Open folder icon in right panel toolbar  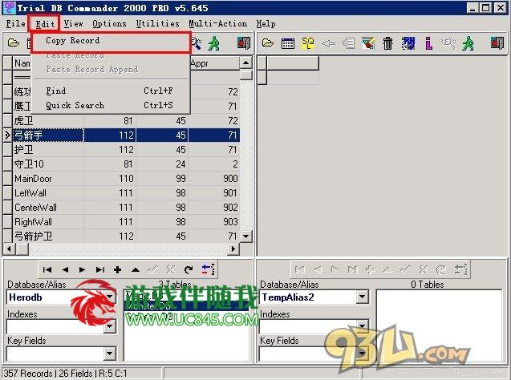point(268,43)
